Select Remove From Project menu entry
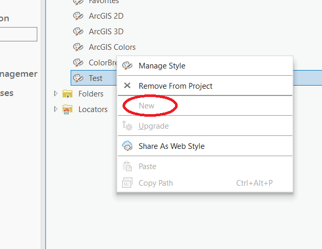The height and width of the screenshot is (249, 322). click(176, 86)
